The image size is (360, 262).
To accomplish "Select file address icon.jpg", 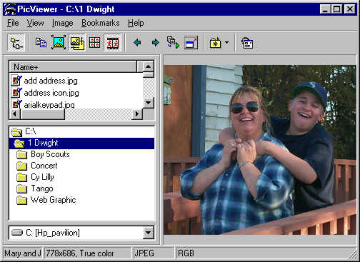I will point(51,93).
